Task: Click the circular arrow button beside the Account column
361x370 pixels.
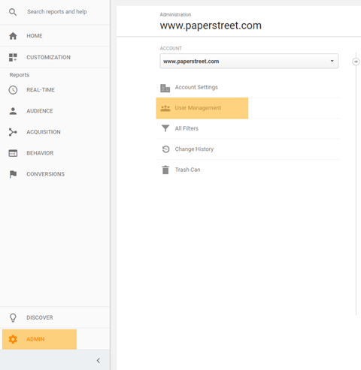Action: [x=356, y=62]
